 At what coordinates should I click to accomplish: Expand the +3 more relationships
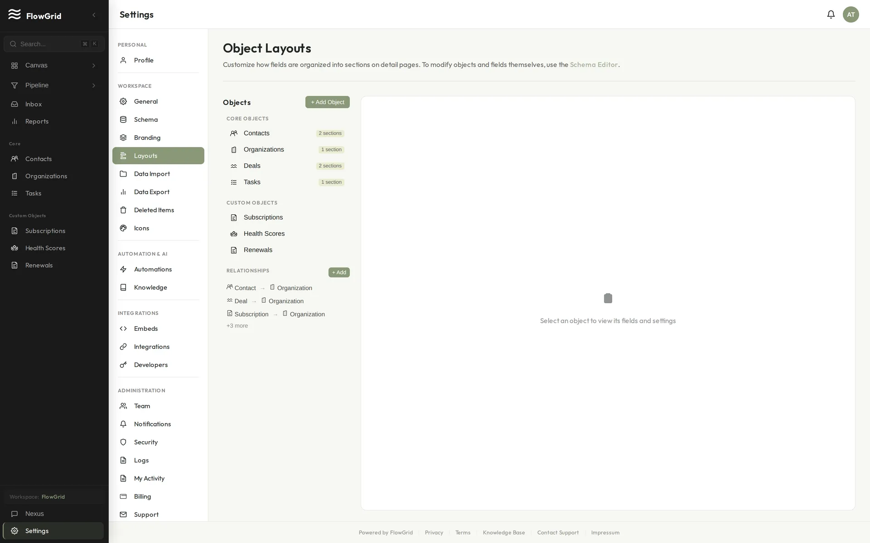click(237, 326)
